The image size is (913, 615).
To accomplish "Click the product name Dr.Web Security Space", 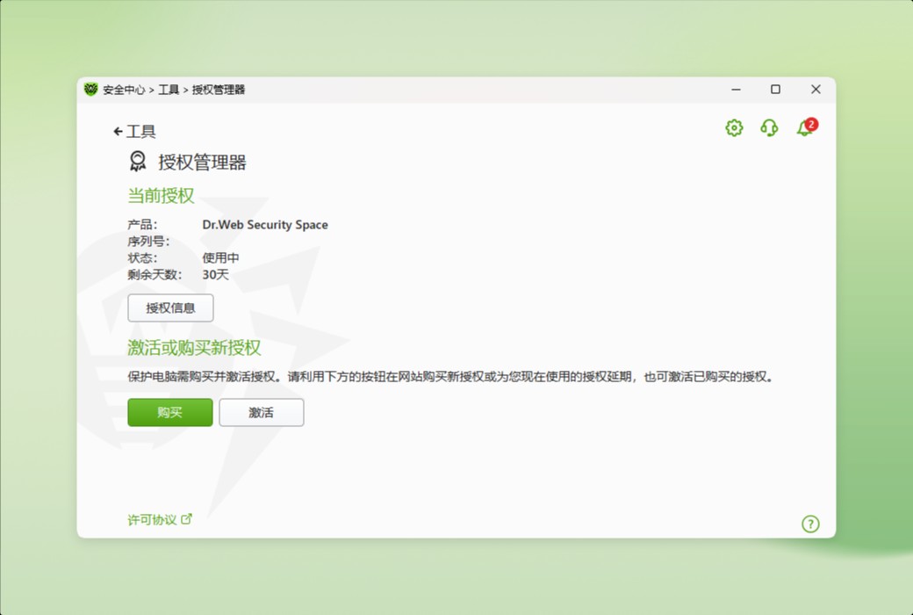I will pyautogui.click(x=265, y=224).
